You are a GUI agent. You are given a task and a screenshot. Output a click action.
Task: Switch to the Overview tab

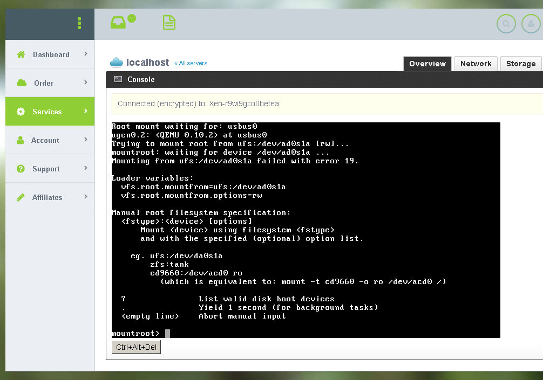point(427,64)
